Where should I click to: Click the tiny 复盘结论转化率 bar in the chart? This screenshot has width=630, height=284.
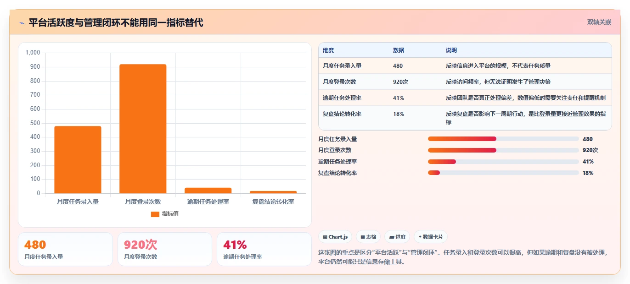273,192
